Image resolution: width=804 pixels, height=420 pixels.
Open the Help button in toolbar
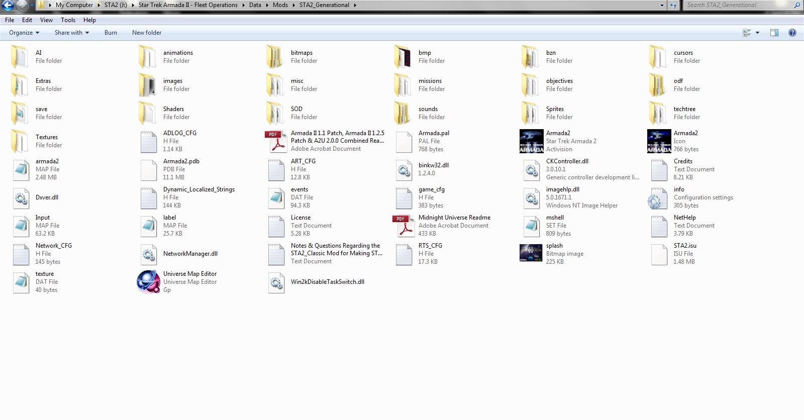tap(792, 33)
